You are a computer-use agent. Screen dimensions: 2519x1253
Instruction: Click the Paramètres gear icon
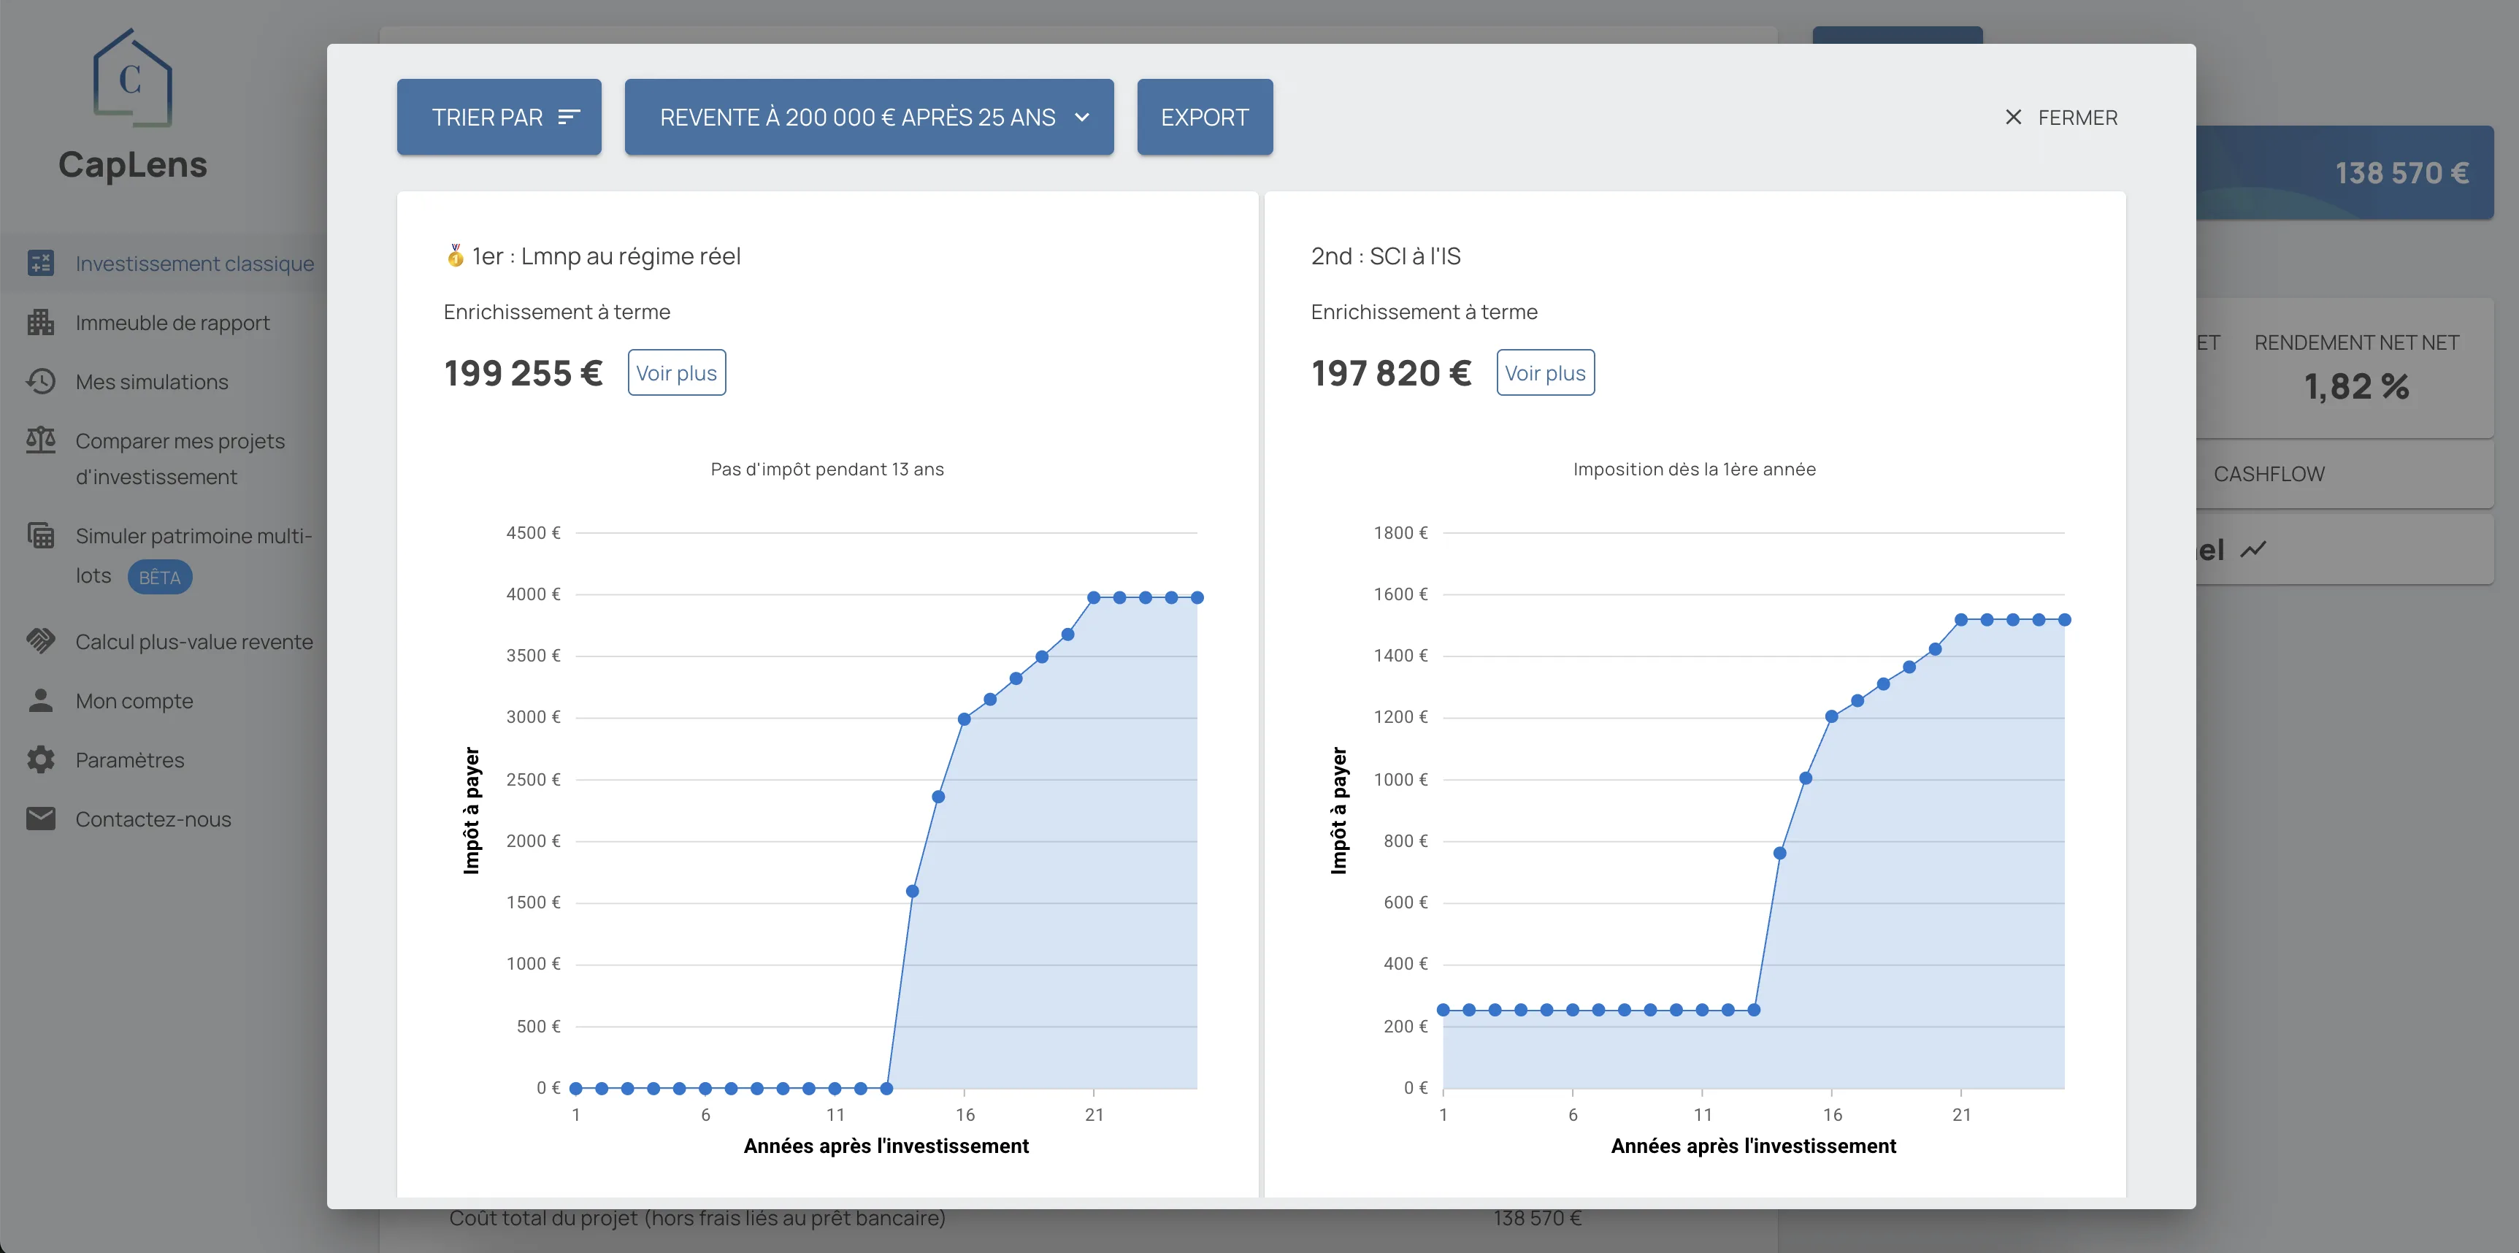click(x=40, y=759)
